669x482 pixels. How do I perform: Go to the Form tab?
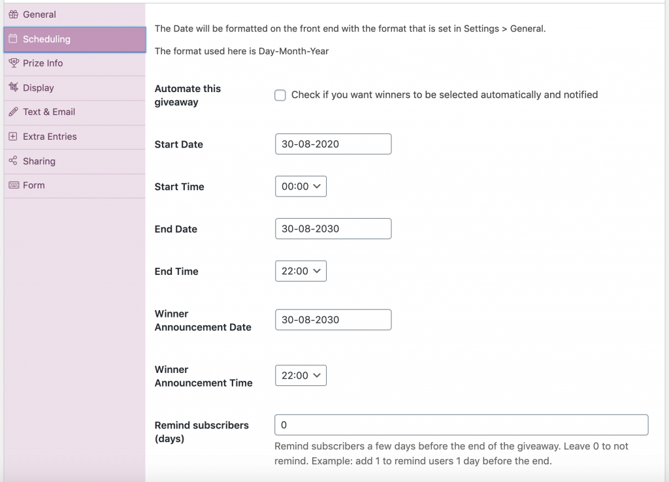74,185
